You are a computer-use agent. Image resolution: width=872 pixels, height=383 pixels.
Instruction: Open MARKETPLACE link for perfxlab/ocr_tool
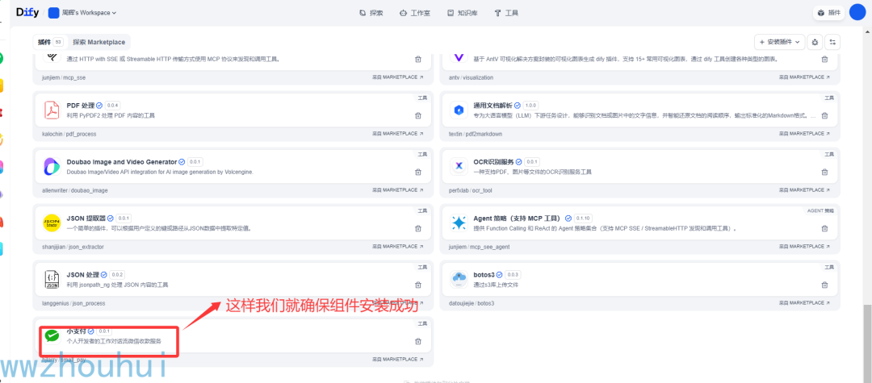[x=805, y=190]
